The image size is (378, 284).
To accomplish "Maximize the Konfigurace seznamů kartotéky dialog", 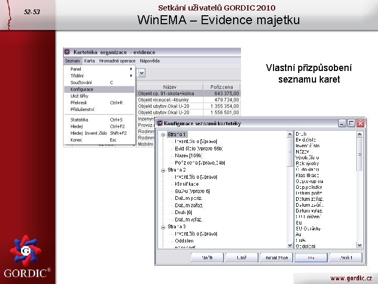I will point(351,124).
